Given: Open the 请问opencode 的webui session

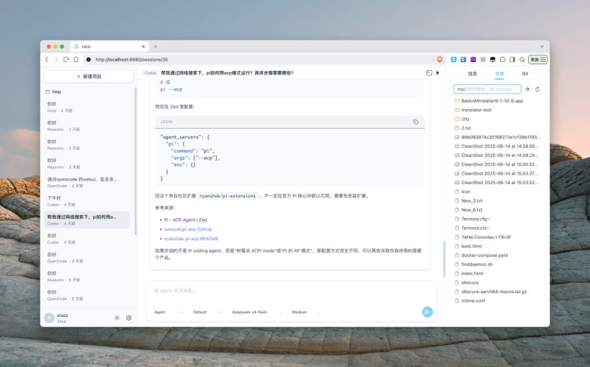Looking at the screenshot, I should point(87,182).
